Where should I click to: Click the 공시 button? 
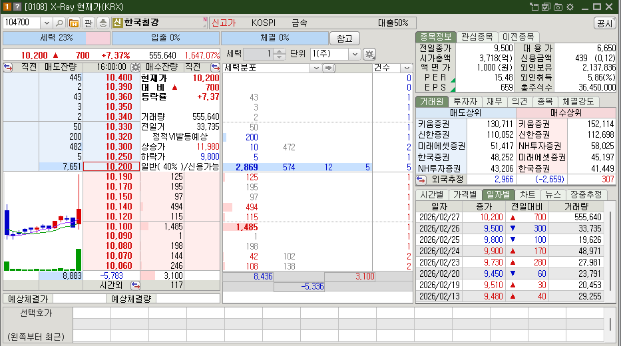(605, 23)
